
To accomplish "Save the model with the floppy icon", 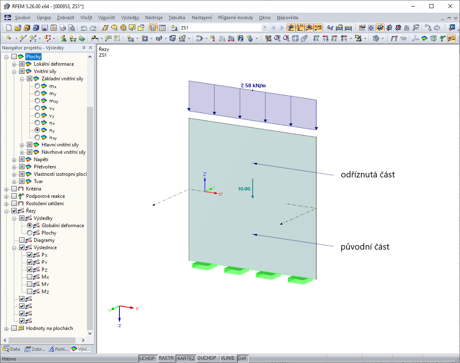I will point(44,28).
